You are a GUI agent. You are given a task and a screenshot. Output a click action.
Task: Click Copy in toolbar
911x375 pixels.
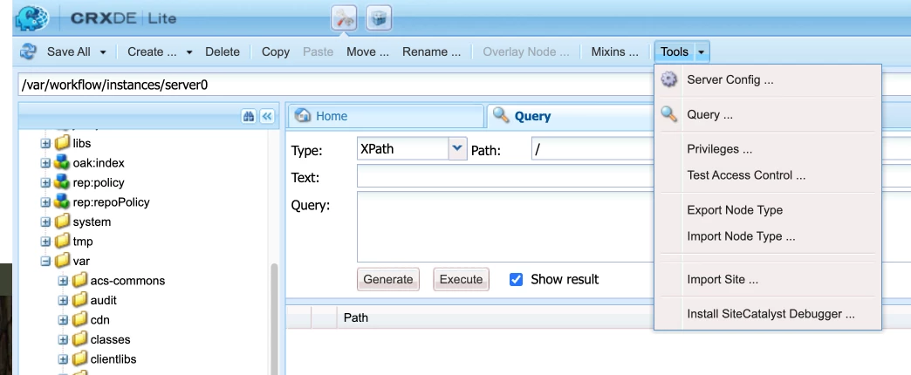[x=276, y=51]
